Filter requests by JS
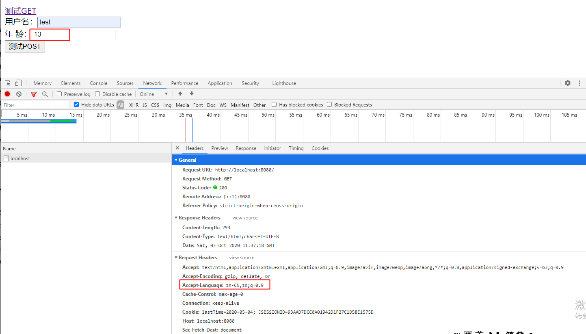 (145, 105)
